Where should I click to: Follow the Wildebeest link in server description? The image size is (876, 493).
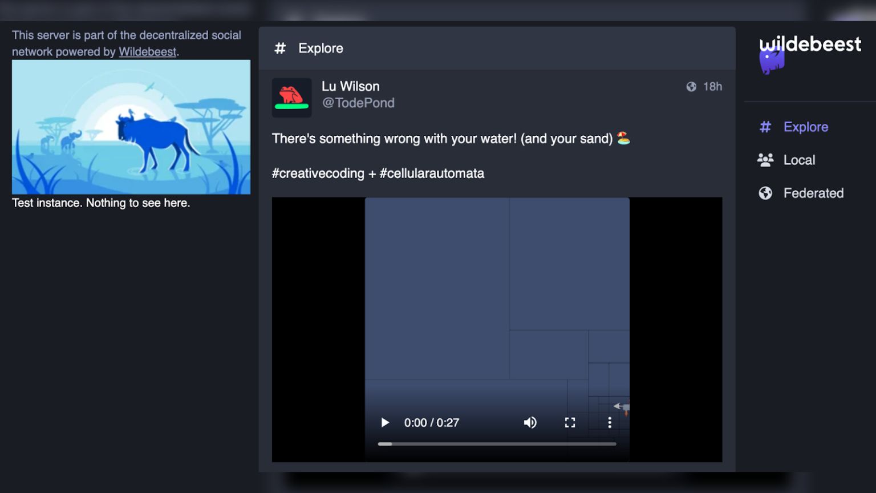[x=147, y=52]
